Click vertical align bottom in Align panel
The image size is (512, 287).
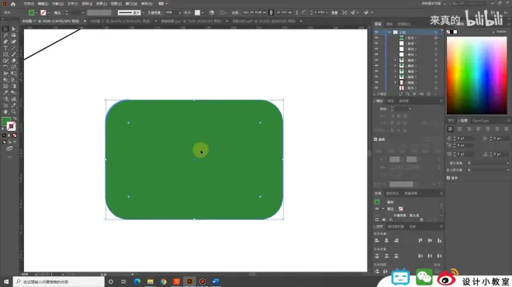tap(440, 241)
